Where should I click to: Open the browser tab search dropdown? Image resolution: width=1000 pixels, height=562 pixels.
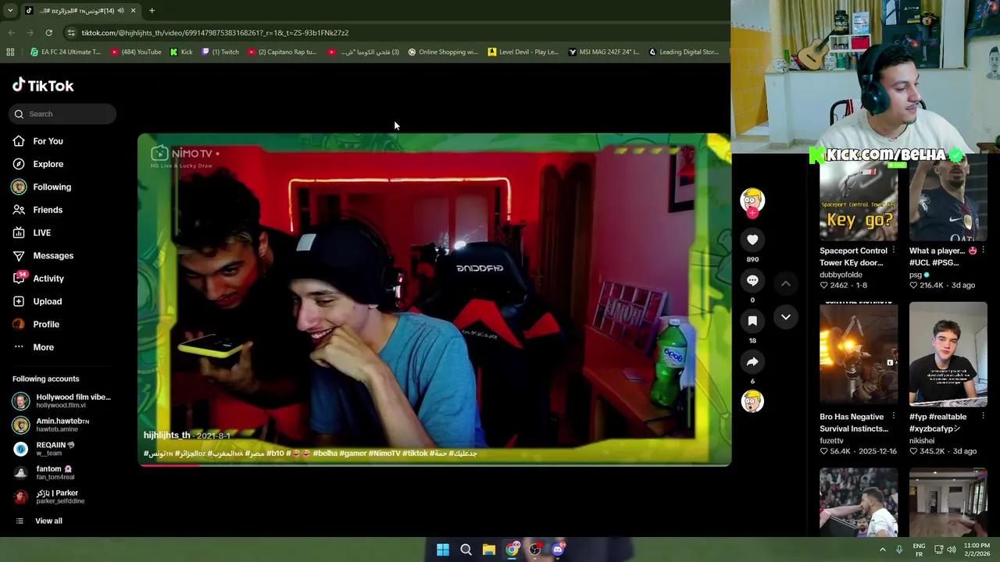click(10, 11)
